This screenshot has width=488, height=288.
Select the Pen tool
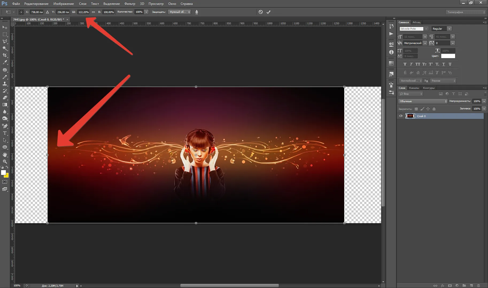[x=5, y=126]
